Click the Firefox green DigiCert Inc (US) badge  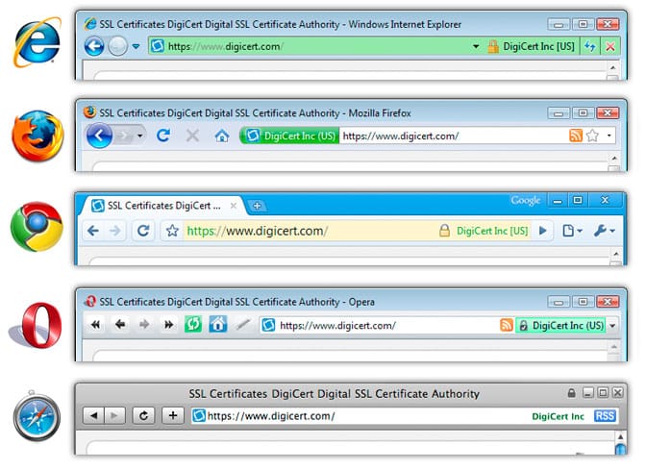pyautogui.click(x=290, y=136)
